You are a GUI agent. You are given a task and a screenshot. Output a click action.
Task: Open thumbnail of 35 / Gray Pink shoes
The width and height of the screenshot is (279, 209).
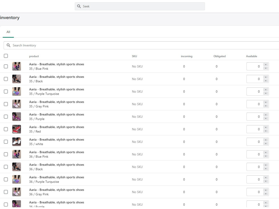[x=16, y=104]
